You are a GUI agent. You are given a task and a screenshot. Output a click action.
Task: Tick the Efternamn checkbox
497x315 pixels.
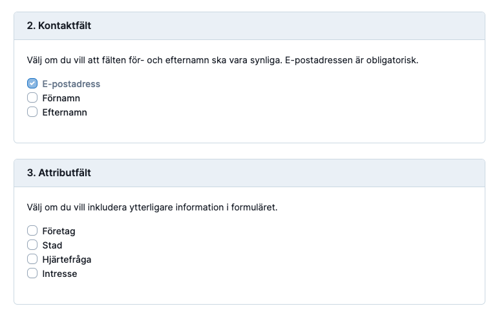(32, 112)
